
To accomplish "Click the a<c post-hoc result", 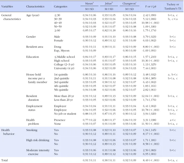I will (173, 120).
